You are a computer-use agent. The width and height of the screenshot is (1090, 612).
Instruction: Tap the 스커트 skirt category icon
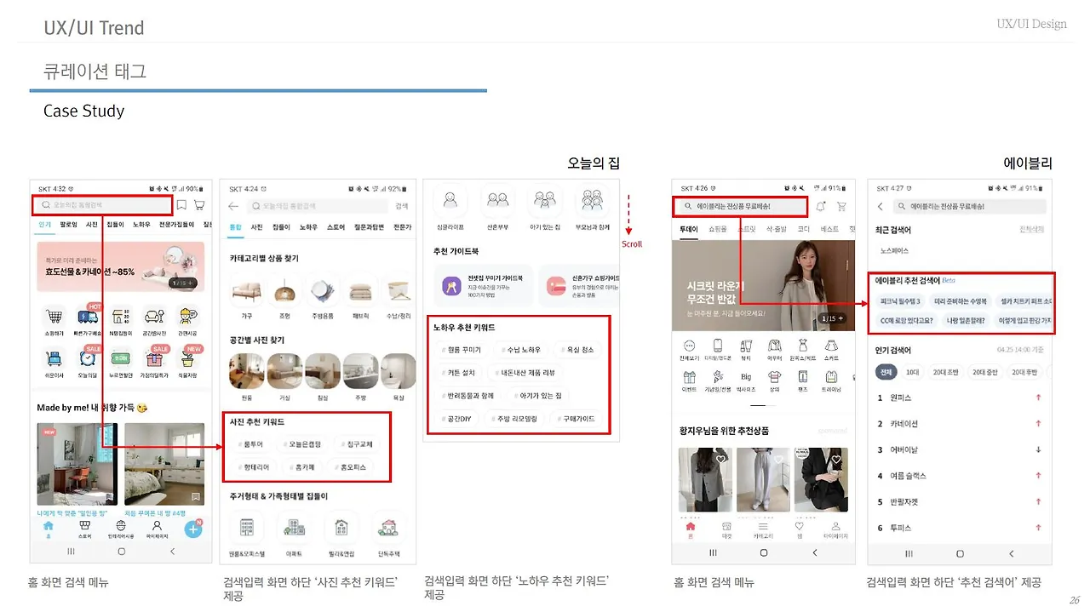coord(831,346)
